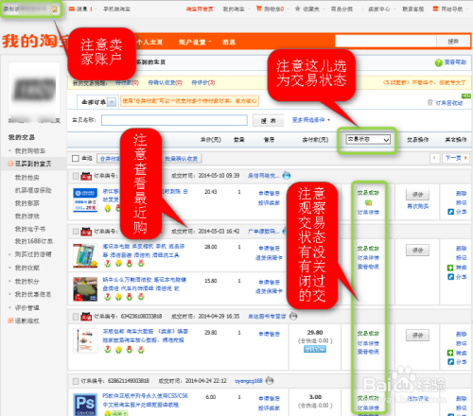473x416 pixels.
Task: Click the 批量确认收货 button
Action: point(182,159)
